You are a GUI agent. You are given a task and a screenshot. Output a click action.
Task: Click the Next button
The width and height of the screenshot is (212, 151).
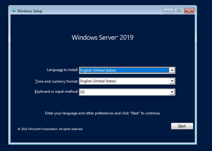(182, 126)
